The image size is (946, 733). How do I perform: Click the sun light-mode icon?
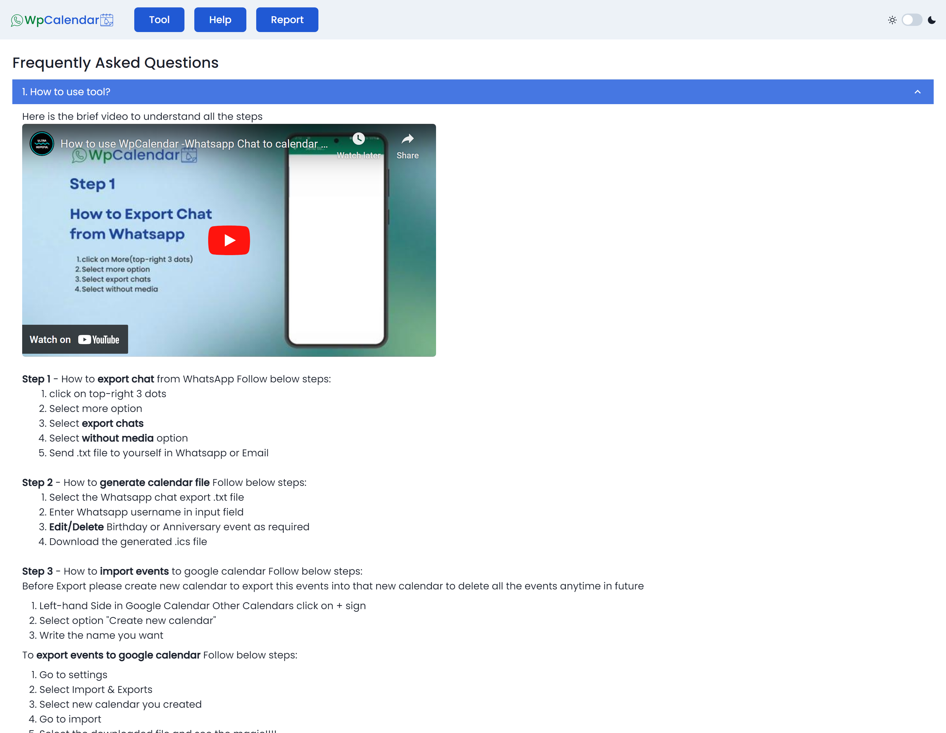pyautogui.click(x=892, y=20)
